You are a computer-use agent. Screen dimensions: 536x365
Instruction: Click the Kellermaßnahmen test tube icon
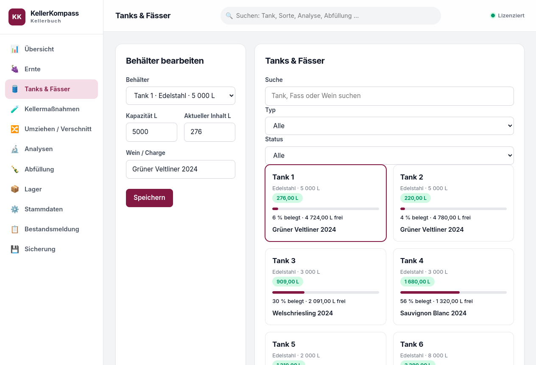click(x=15, y=109)
